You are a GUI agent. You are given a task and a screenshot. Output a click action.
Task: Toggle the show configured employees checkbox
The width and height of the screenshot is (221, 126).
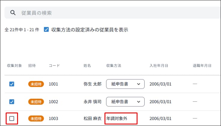click(47, 30)
